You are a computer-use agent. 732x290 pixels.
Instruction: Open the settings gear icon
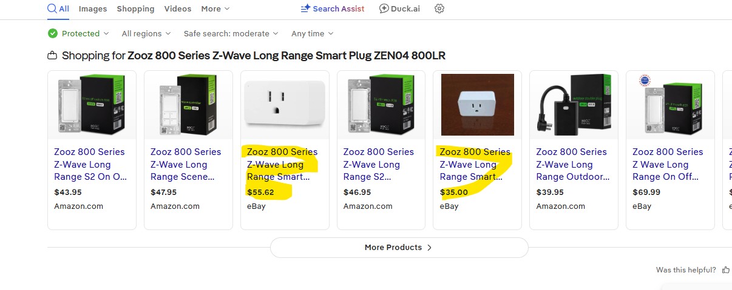click(x=439, y=8)
